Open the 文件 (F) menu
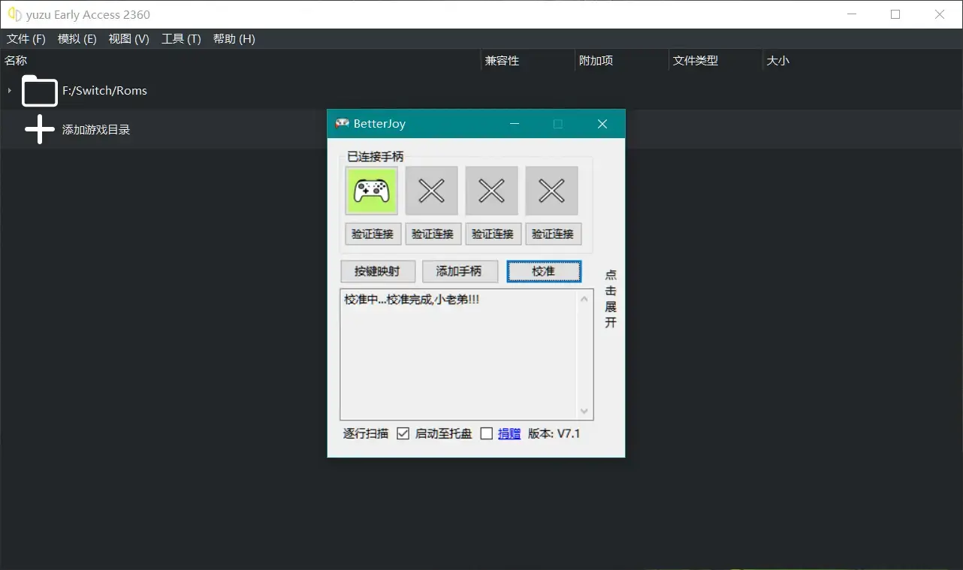 click(26, 39)
